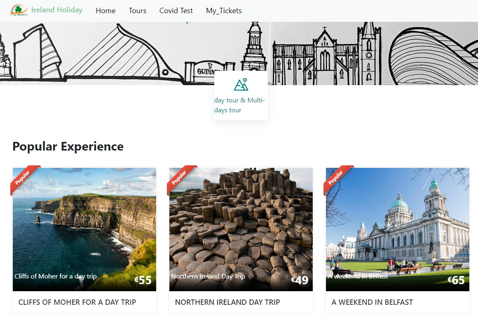
Task: Click the 'A weekend in Belfast' overlay caption
Action: (358, 276)
